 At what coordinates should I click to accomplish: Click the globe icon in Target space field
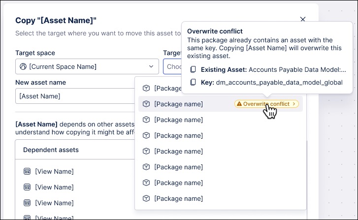pyautogui.click(x=23, y=66)
